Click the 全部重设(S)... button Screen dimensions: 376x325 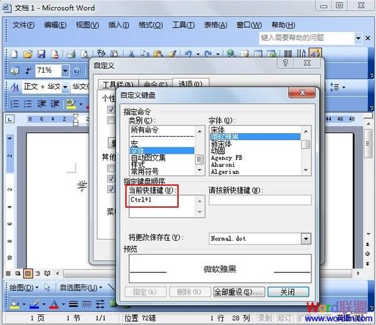click(x=238, y=292)
